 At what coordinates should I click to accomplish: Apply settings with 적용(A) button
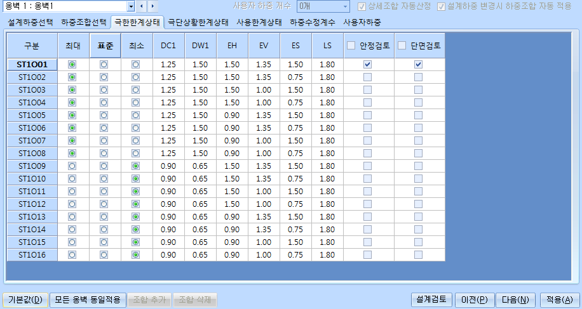click(x=559, y=299)
